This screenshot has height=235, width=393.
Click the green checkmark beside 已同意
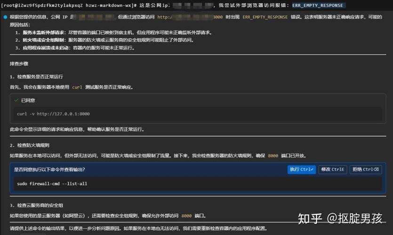click(16, 100)
